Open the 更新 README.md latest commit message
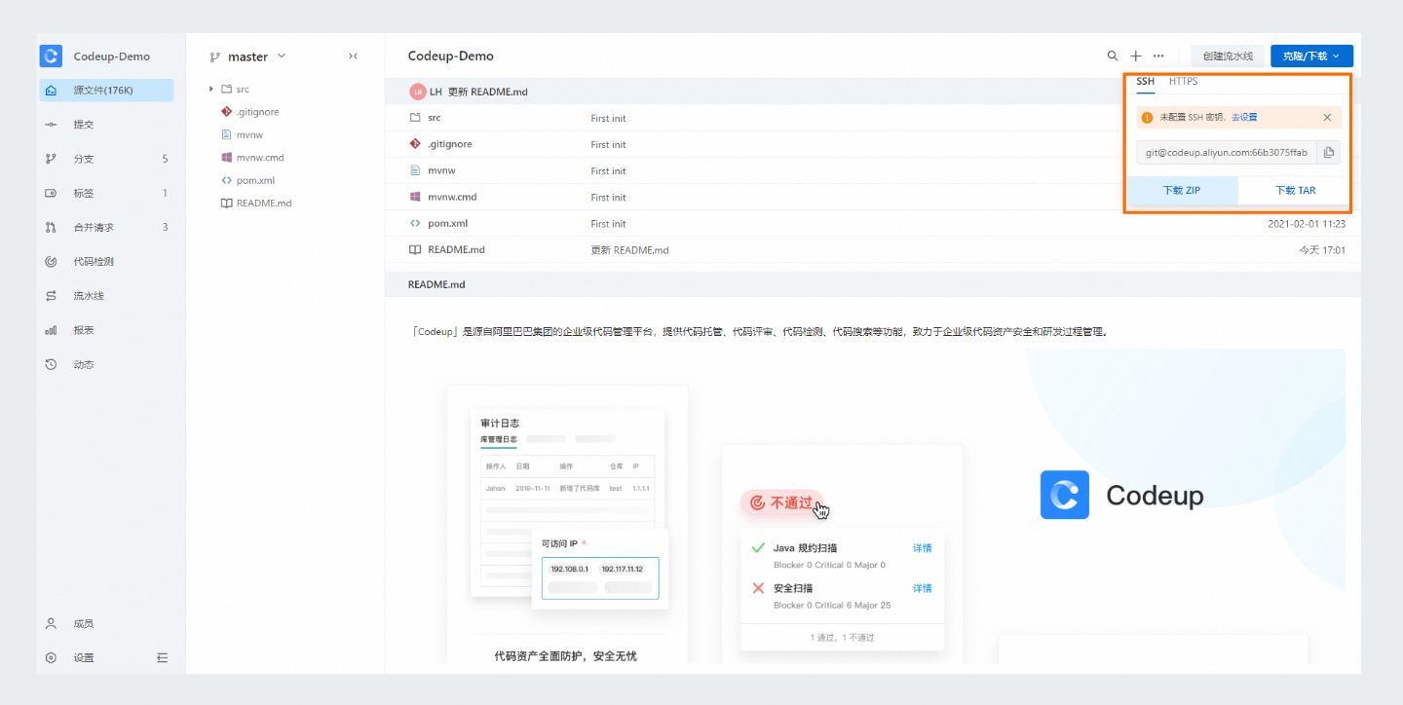The image size is (1403, 705). coord(487,92)
